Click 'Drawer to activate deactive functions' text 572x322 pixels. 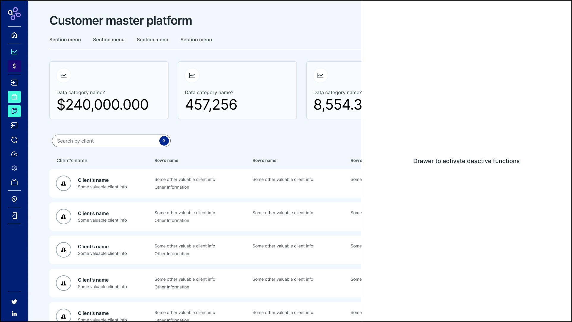(466, 161)
